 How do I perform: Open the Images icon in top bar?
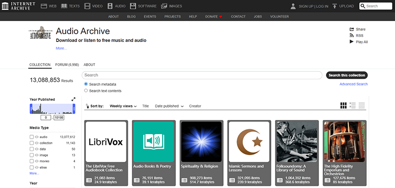pyautogui.click(x=164, y=6)
